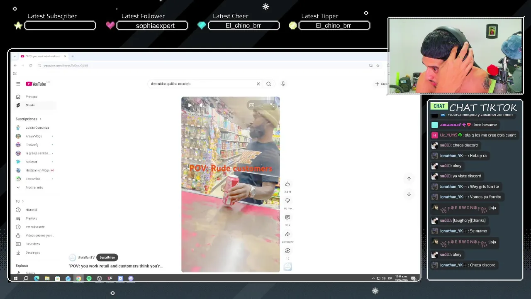This screenshot has height=299, width=531.
Task: Remix this Short
Action: (x=287, y=251)
